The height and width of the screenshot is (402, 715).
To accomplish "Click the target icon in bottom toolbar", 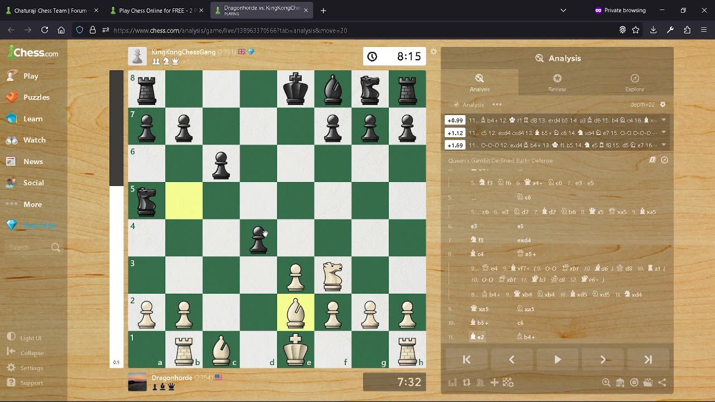I will [634, 382].
